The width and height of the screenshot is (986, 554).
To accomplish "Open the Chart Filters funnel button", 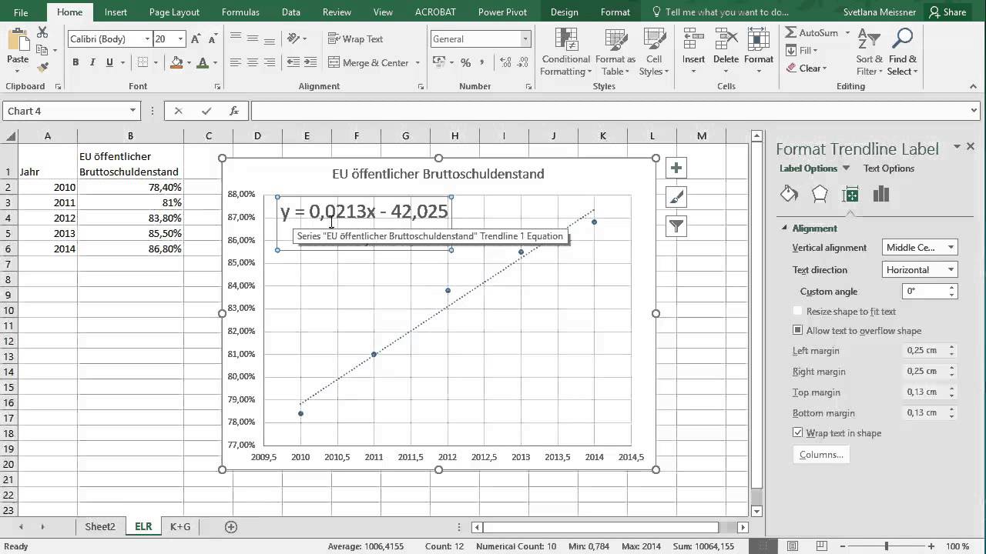I will [676, 226].
